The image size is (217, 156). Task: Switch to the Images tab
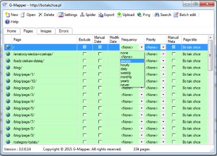click(46, 31)
